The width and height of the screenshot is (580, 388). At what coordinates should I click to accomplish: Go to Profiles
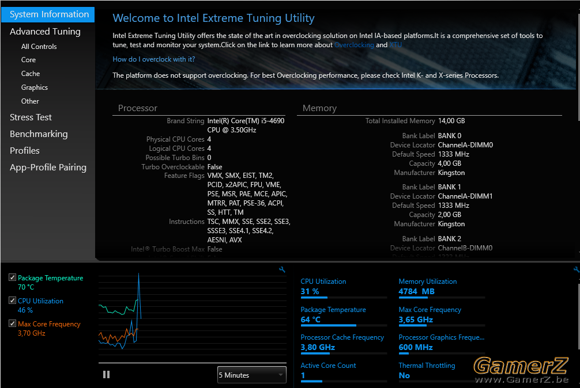(x=25, y=151)
